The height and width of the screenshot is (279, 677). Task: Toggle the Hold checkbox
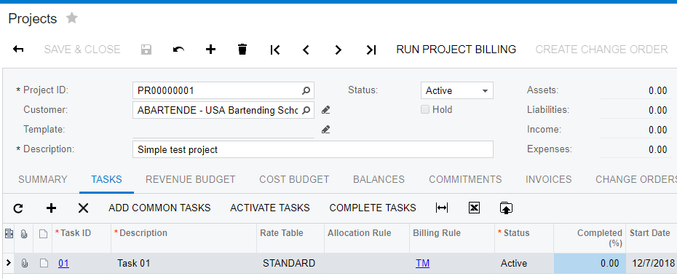point(425,110)
